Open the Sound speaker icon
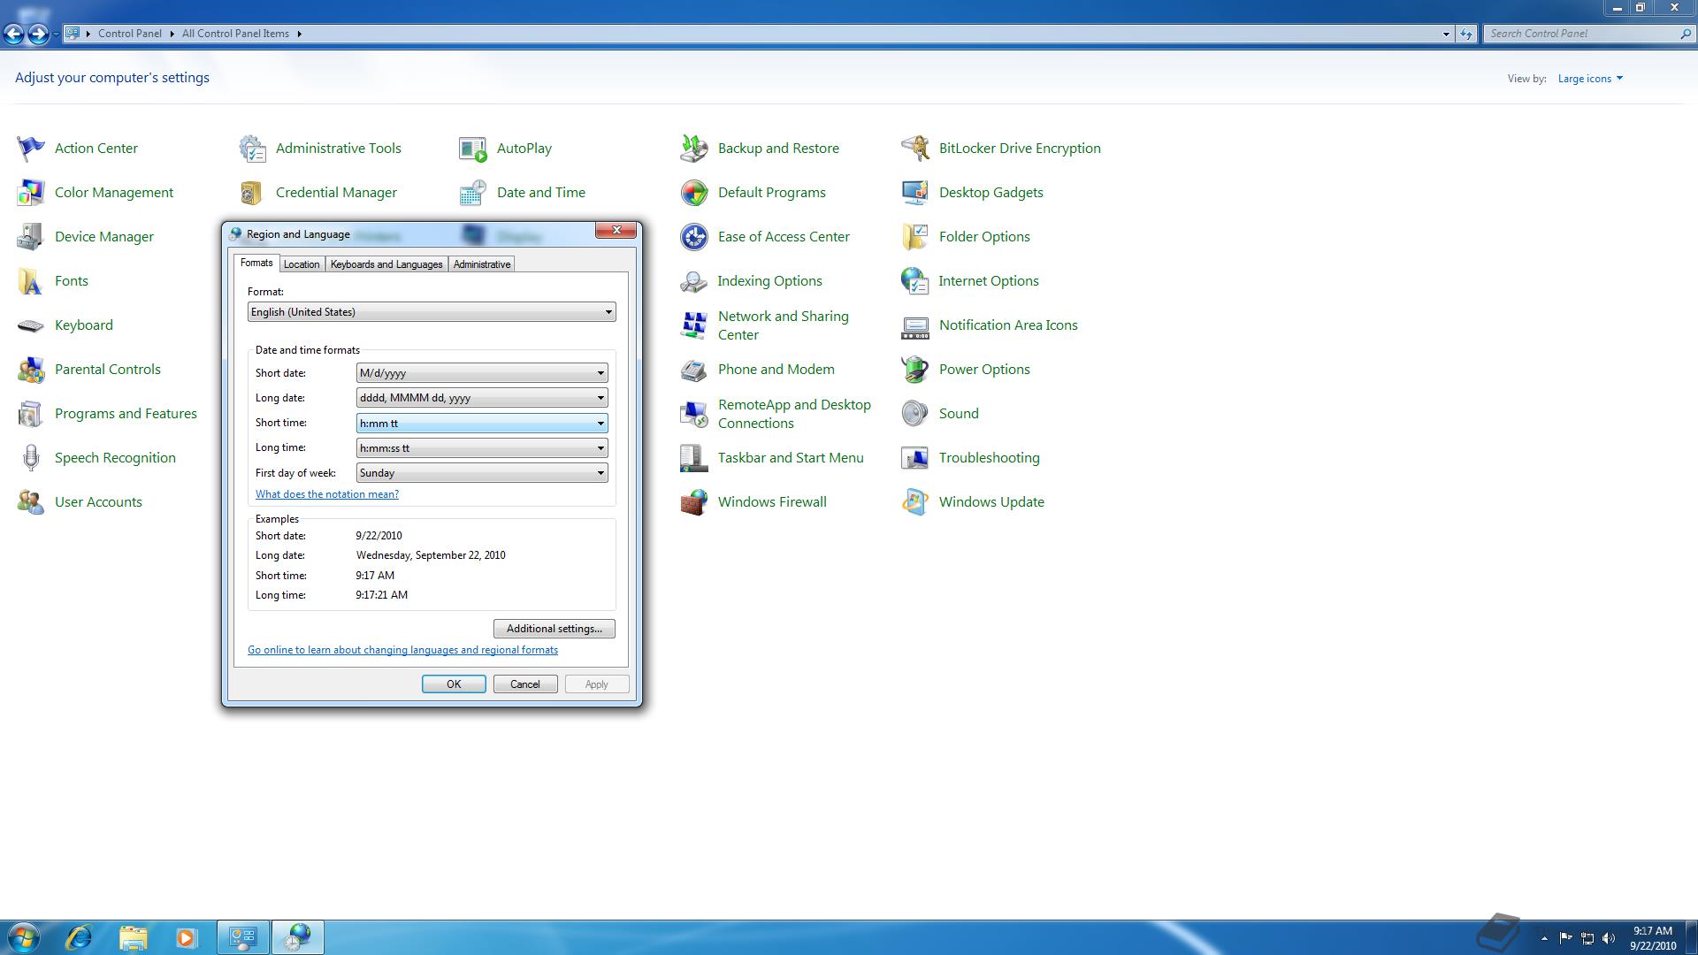Image resolution: width=1698 pixels, height=955 pixels. pos(915,414)
